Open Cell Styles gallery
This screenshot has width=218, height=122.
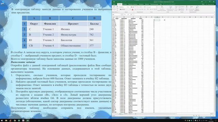pos(176,8)
